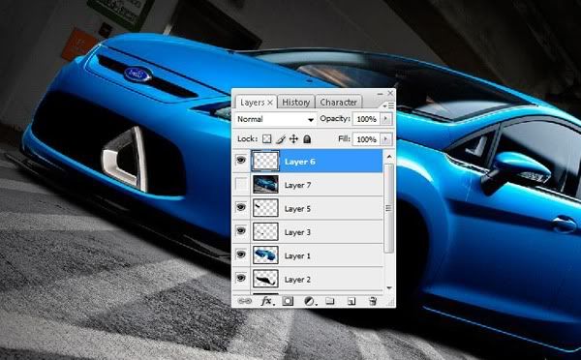Select the Layer 1 thumbnail
The image size is (581, 360).
tap(265, 255)
